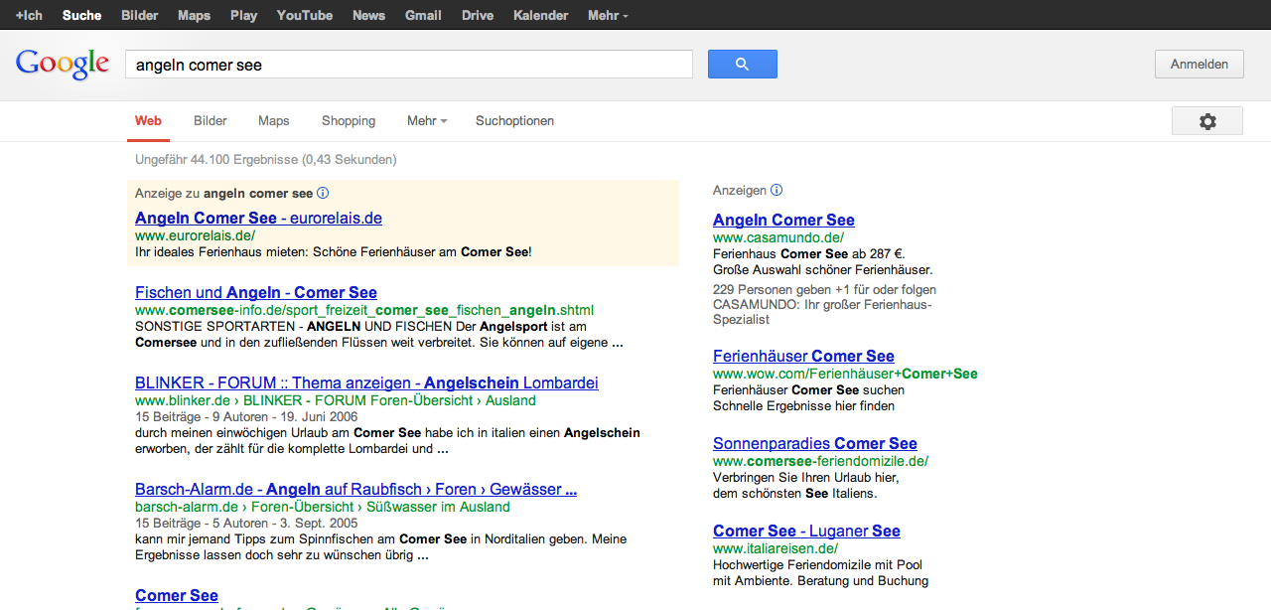Click the '+Ich' item in top bar

pos(29,16)
